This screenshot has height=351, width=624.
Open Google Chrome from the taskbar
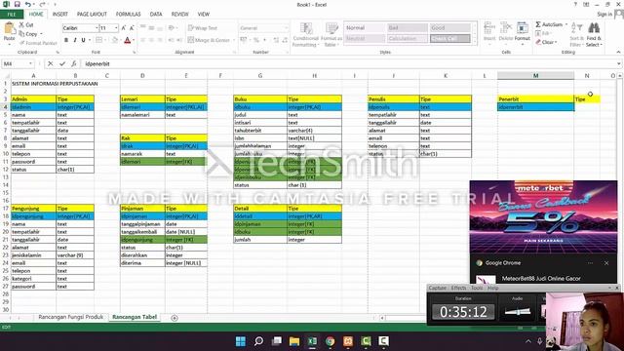pyautogui.click(x=330, y=341)
